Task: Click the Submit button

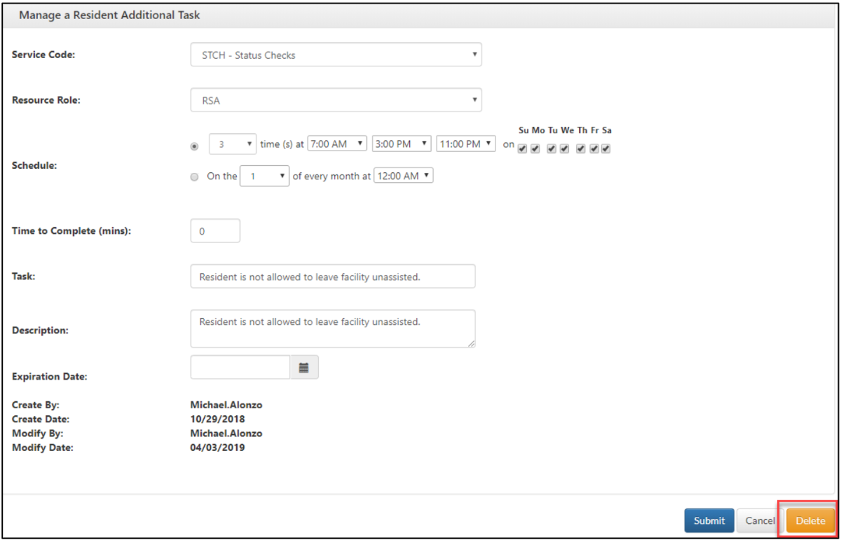Action: tap(709, 520)
